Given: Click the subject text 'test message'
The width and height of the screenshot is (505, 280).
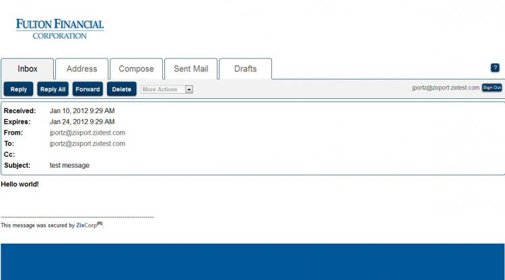Looking at the screenshot, I should 69,165.
